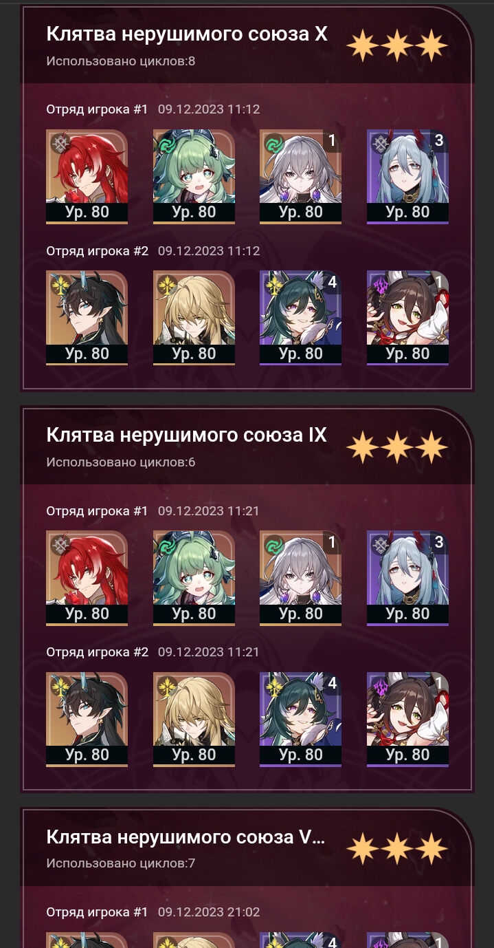494x948 pixels.
Task: Click the three-star rating of stage X
Action: [x=397, y=45]
